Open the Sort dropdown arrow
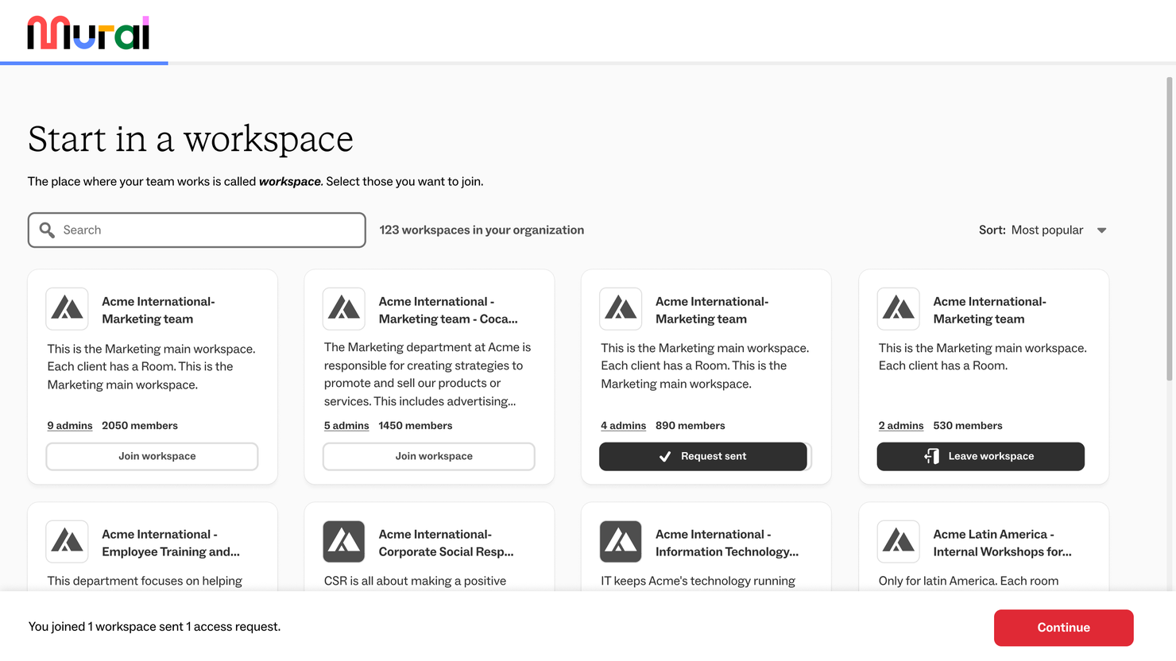1176x661 pixels. click(x=1101, y=230)
